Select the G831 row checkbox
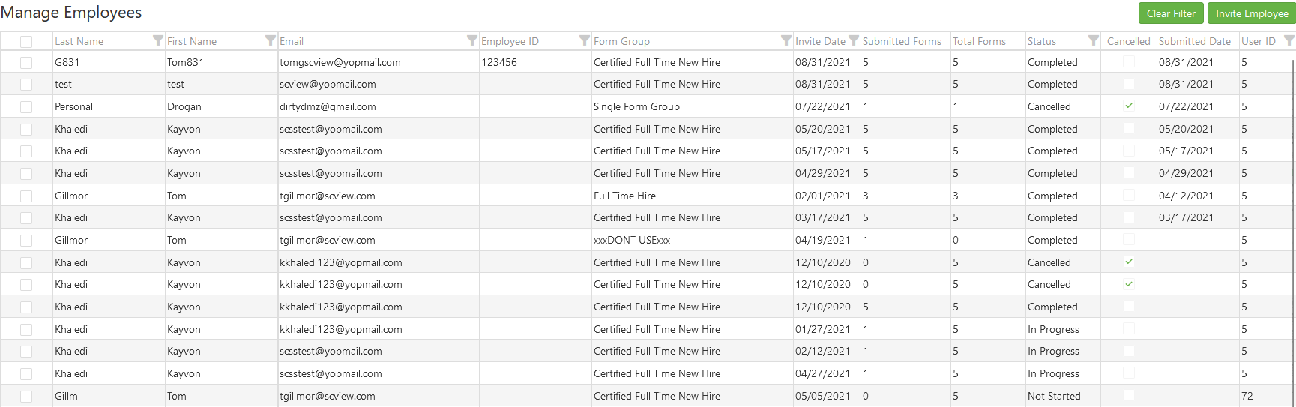This screenshot has width=1296, height=407. point(26,63)
